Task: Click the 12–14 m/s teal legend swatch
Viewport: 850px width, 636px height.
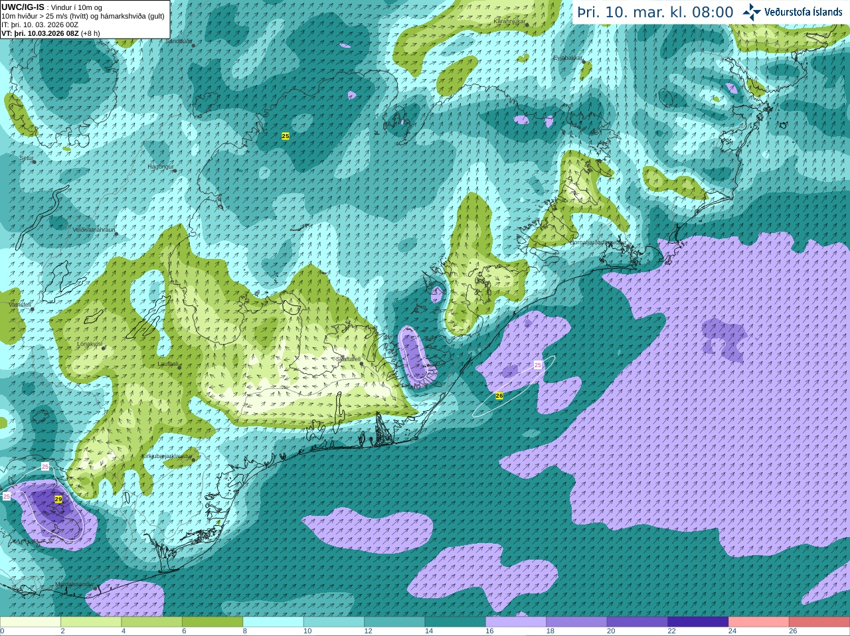Action: click(x=395, y=622)
